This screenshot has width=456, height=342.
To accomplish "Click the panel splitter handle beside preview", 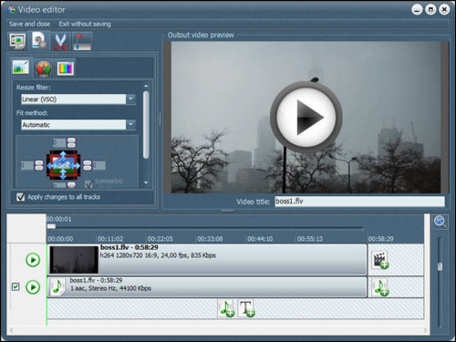I will click(161, 119).
